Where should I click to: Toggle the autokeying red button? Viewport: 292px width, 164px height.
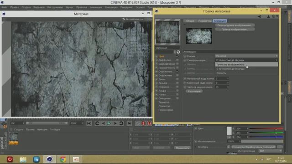point(149,123)
